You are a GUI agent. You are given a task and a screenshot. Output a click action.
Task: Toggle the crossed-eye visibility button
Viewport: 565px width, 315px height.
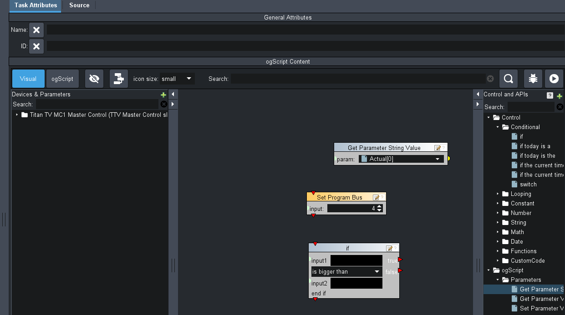click(94, 79)
